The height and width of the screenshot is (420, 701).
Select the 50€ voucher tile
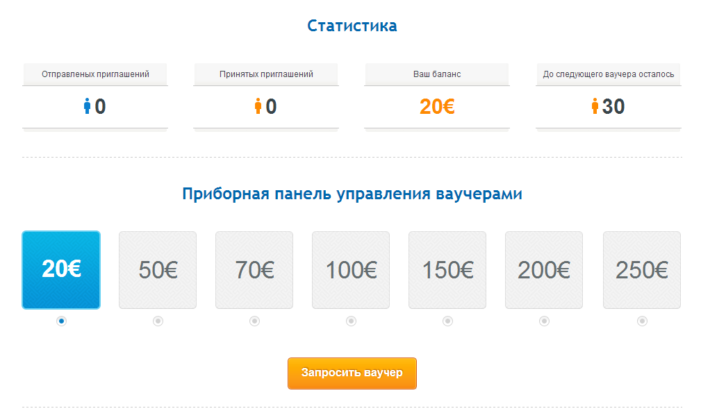pos(158,270)
